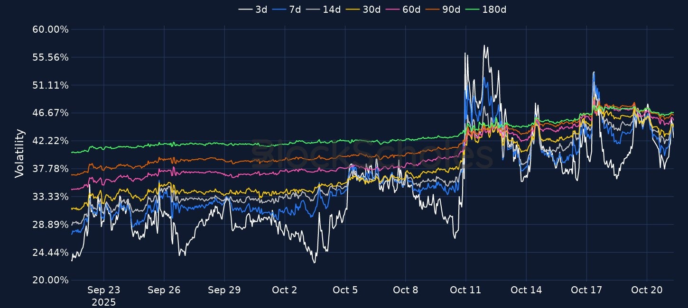Click the Oct 8 x-axis label
The height and width of the screenshot is (308, 688).
coord(405,290)
